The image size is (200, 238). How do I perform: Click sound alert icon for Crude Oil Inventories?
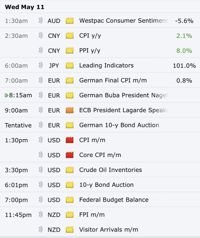click(40, 170)
